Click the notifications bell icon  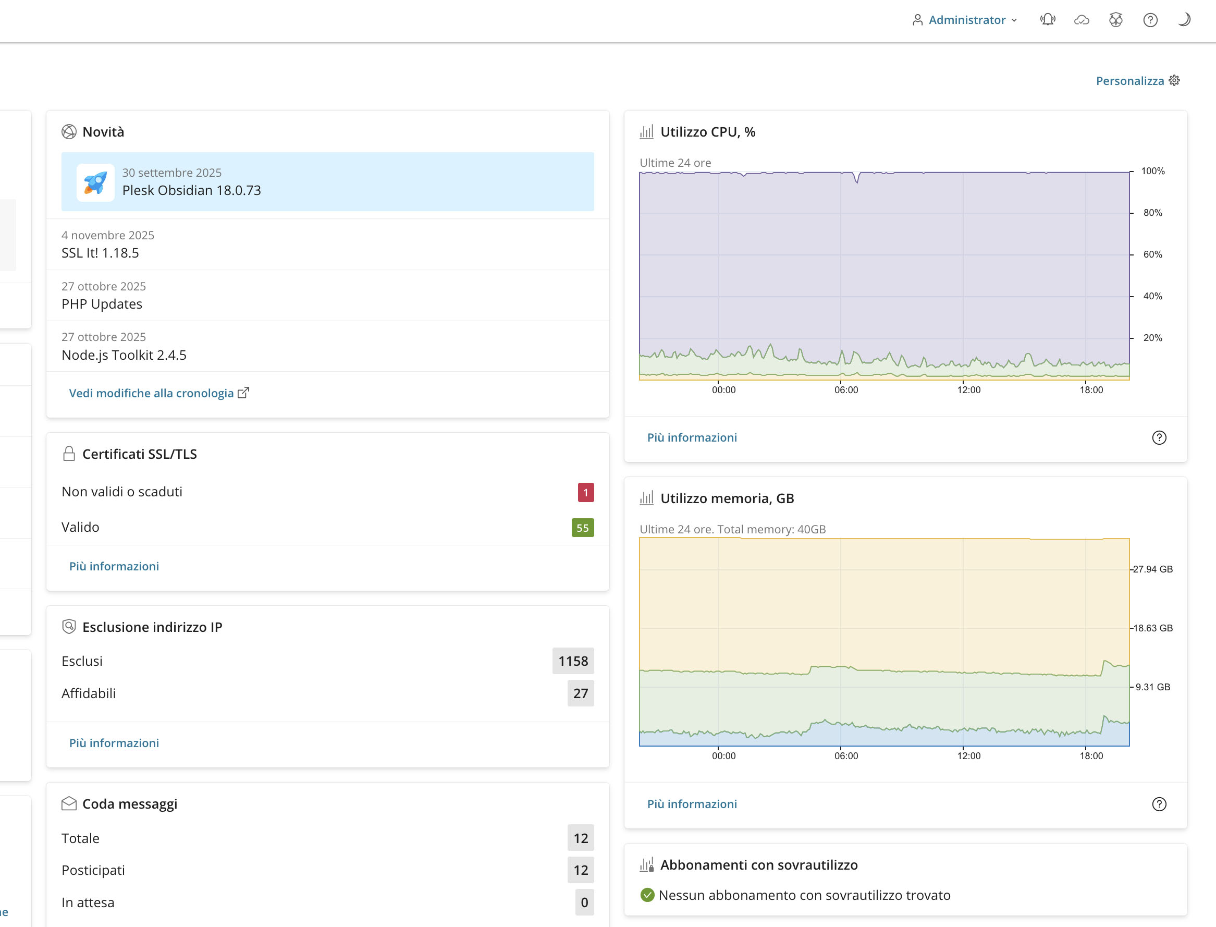[1047, 20]
